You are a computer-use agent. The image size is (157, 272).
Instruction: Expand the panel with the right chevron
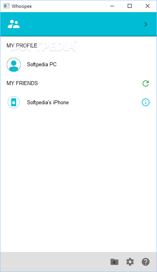[x=146, y=24]
